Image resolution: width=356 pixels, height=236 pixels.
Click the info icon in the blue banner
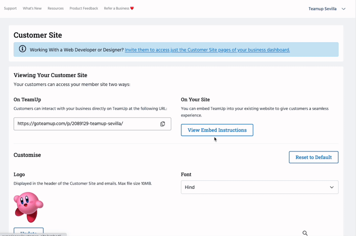tap(22, 49)
